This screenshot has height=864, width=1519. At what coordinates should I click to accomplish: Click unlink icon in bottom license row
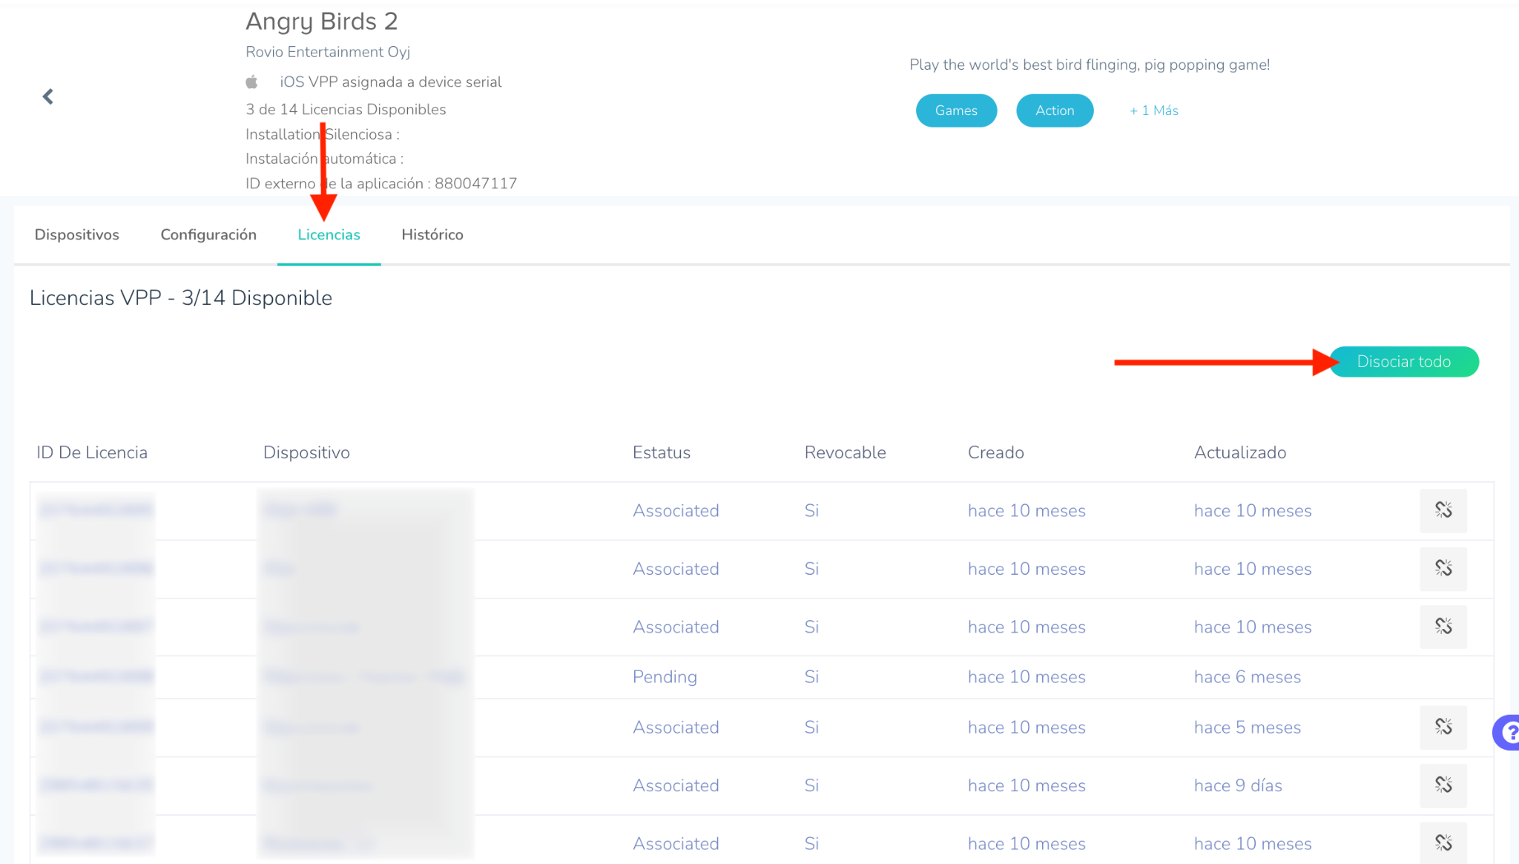click(1443, 842)
